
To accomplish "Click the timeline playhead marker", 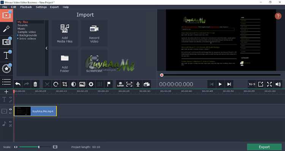I will point(14,92).
